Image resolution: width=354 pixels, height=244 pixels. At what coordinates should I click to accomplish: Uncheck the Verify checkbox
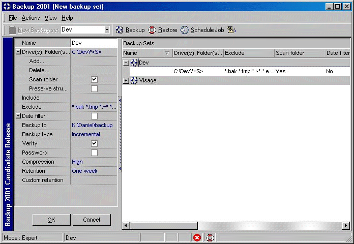(x=94, y=143)
